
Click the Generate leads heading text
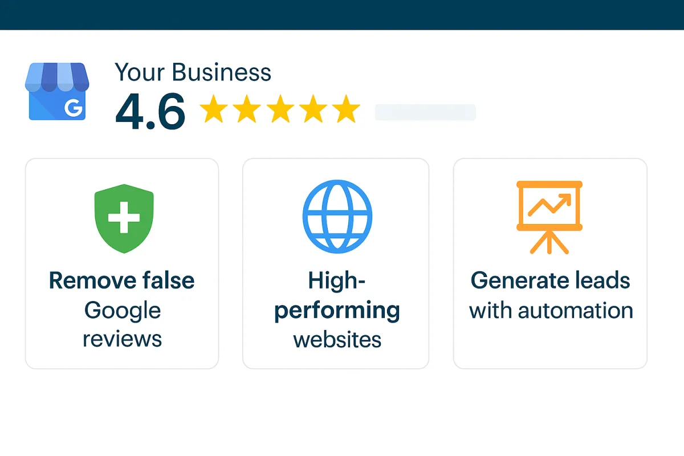pos(551,280)
